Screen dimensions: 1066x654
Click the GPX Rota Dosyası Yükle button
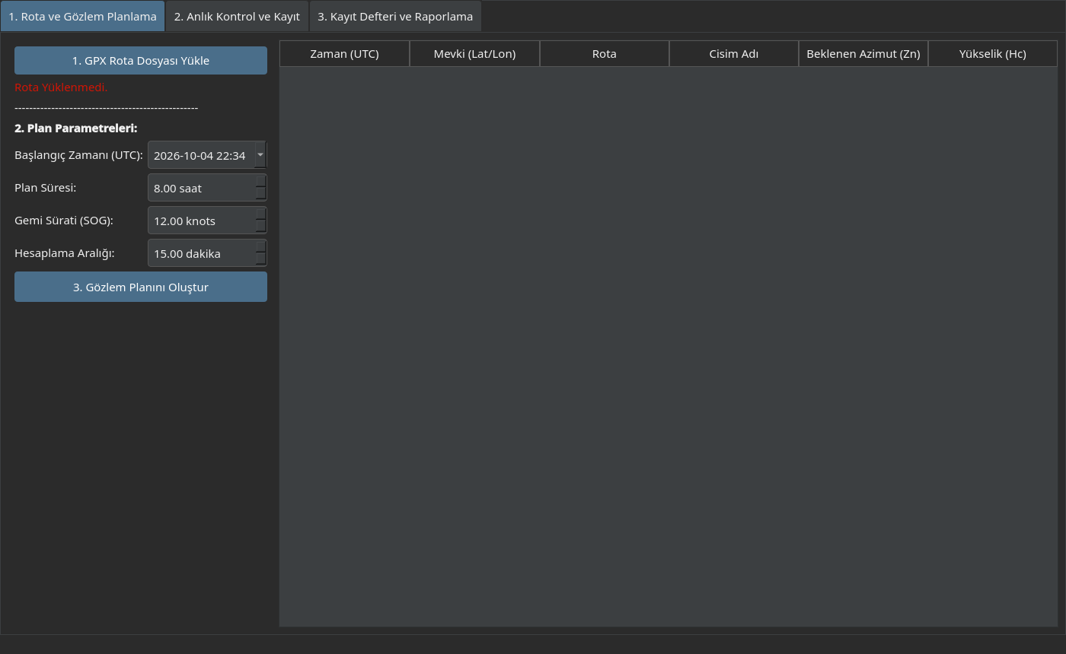[141, 61]
